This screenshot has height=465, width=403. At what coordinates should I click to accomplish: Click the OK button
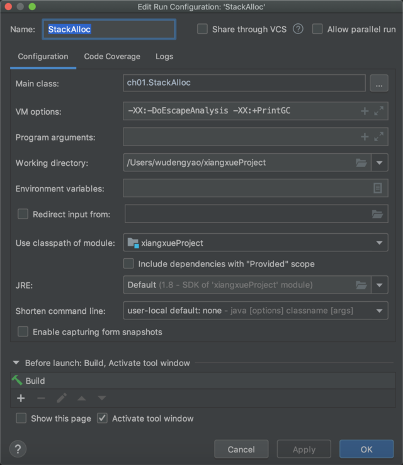366,449
